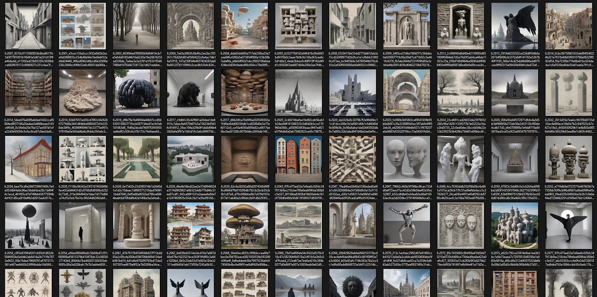Viewport: 597px width, 297px height.
Task: Open the beige draped mound sculpture thumbnail
Action: (x=82, y=92)
